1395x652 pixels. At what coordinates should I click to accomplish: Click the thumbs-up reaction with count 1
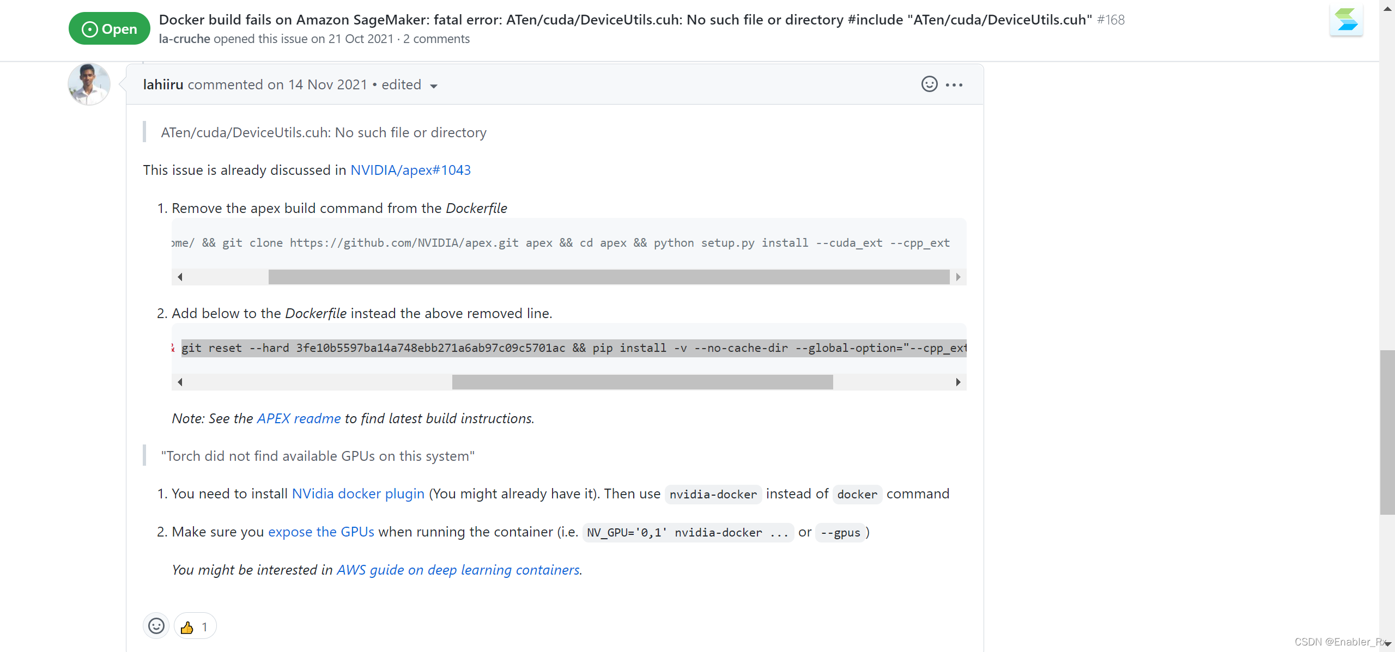pyautogui.click(x=195, y=626)
